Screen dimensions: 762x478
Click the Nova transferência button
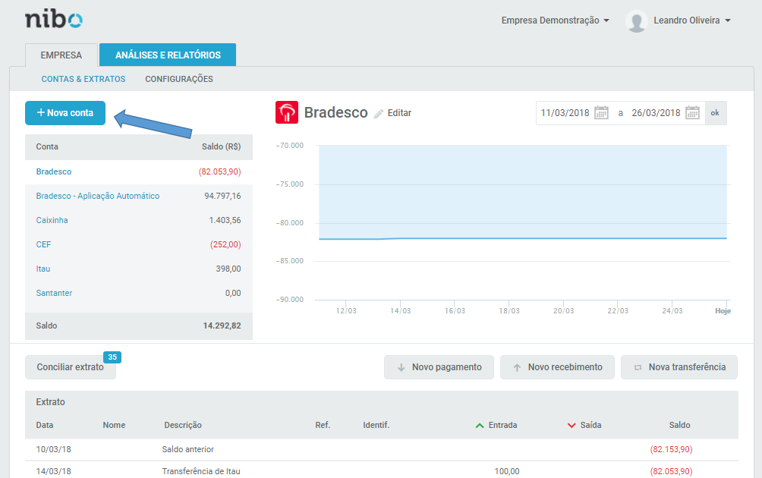click(679, 367)
